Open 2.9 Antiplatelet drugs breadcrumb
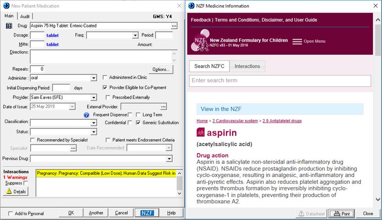 tap(282, 121)
